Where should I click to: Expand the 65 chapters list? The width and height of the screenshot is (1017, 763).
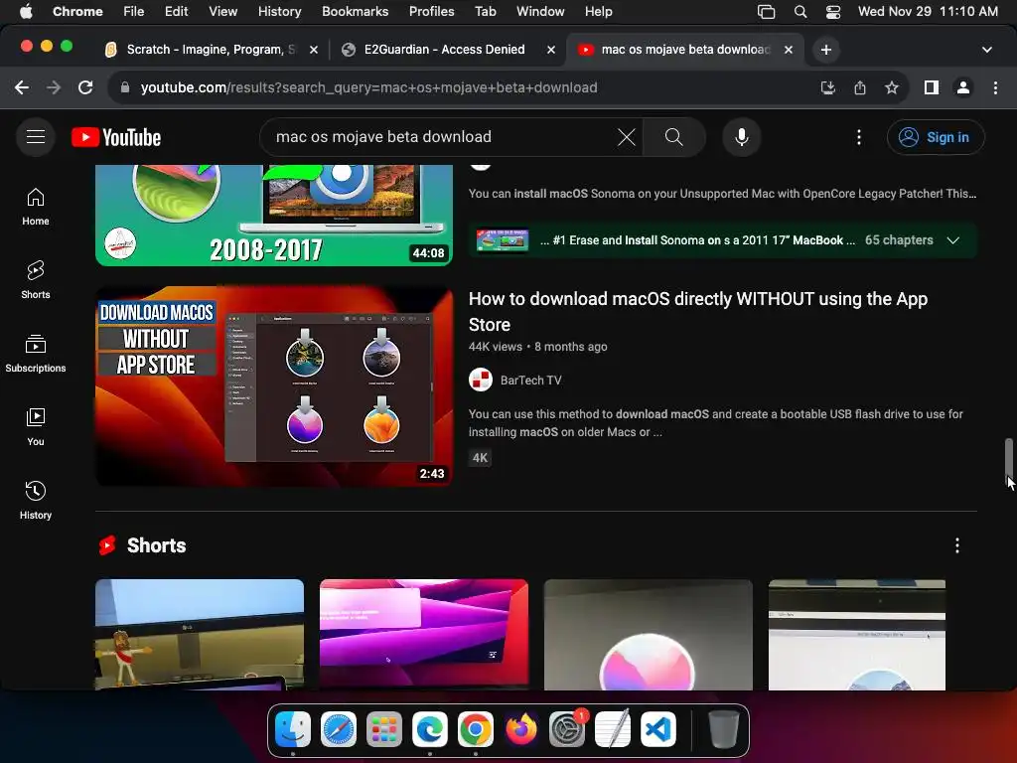tap(952, 240)
